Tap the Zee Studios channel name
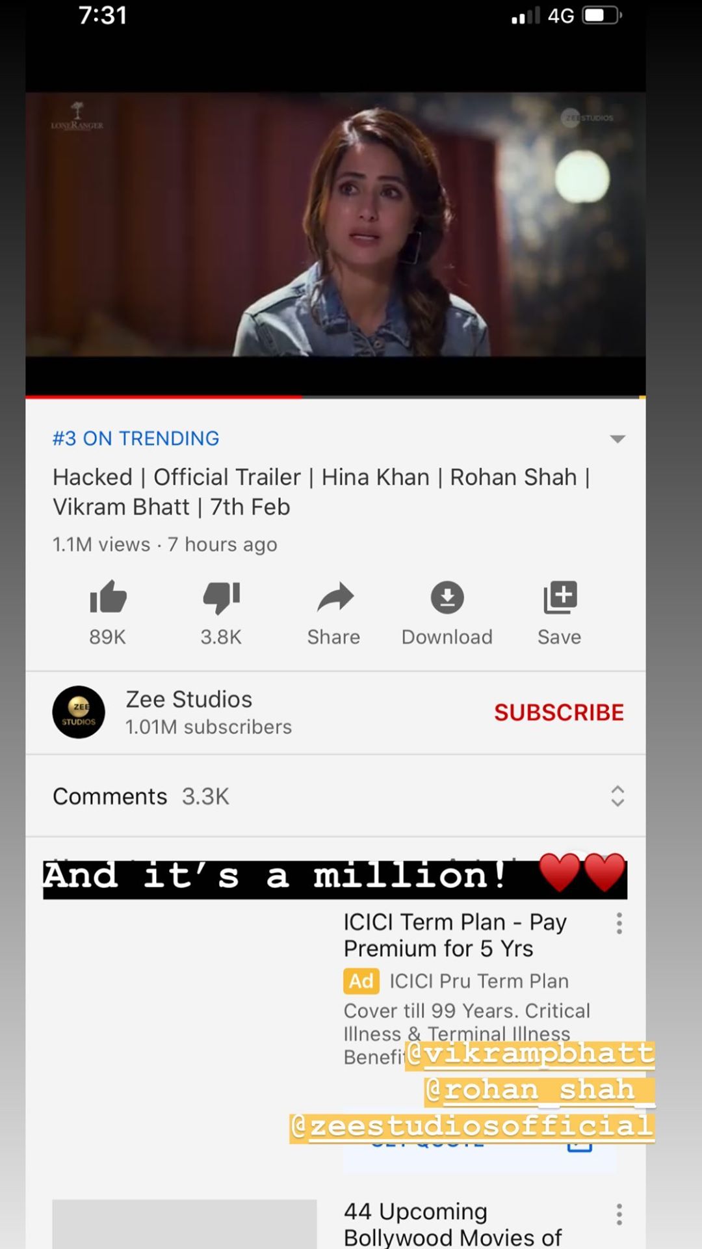Image resolution: width=702 pixels, height=1249 pixels. point(188,699)
